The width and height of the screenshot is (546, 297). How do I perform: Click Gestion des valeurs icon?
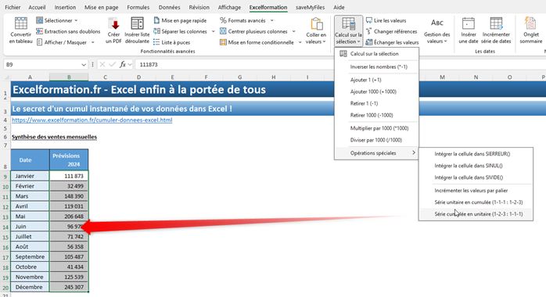tap(437, 23)
